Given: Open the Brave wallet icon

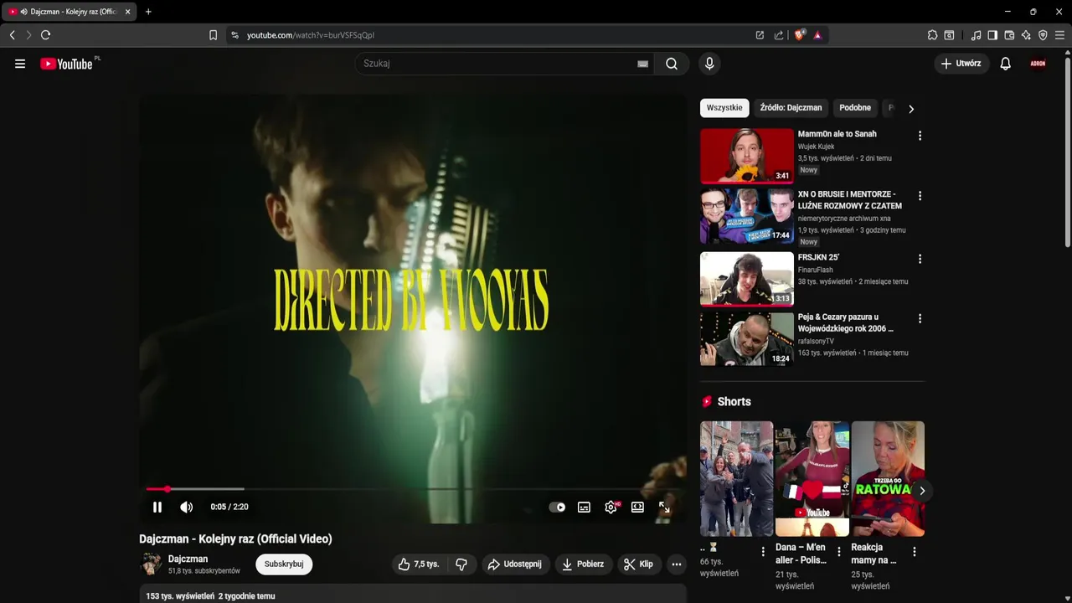Looking at the screenshot, I should [1009, 35].
